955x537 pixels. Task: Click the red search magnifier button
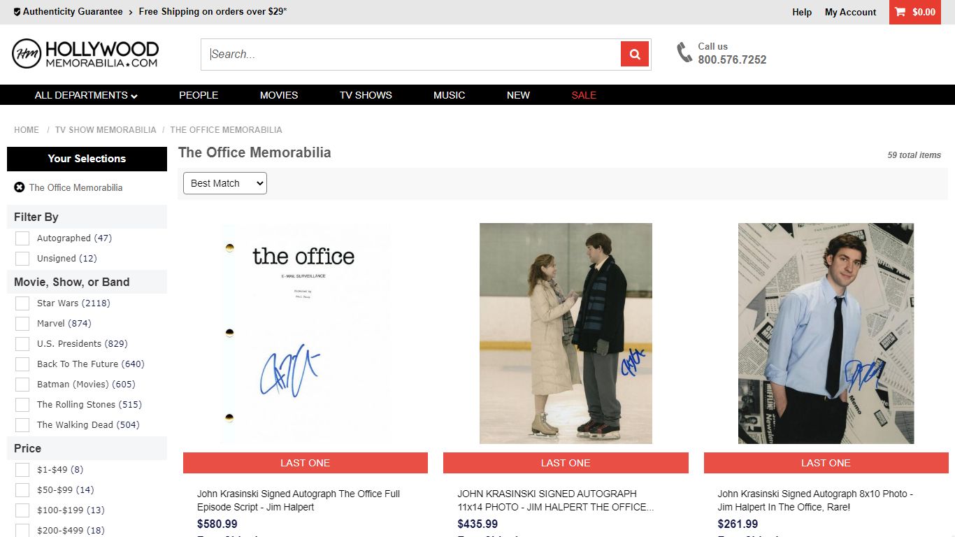(x=635, y=54)
